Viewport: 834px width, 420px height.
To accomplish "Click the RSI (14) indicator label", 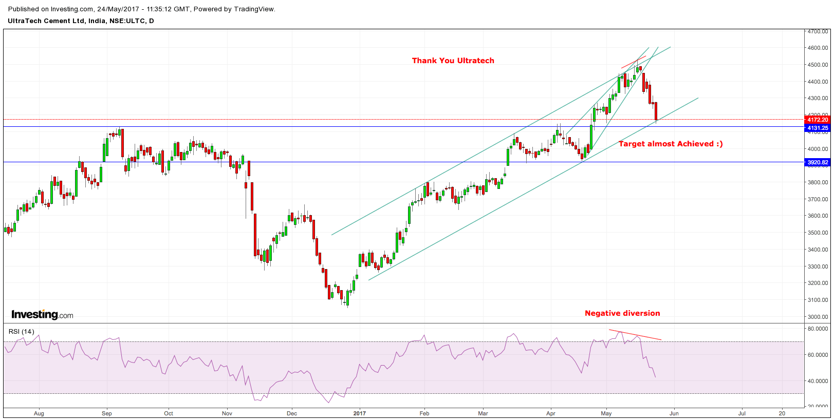I will [21, 331].
